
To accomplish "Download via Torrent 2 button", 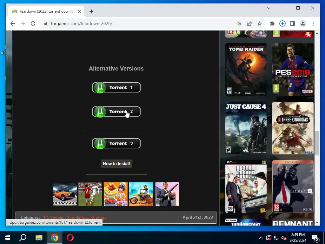I will (116, 112).
